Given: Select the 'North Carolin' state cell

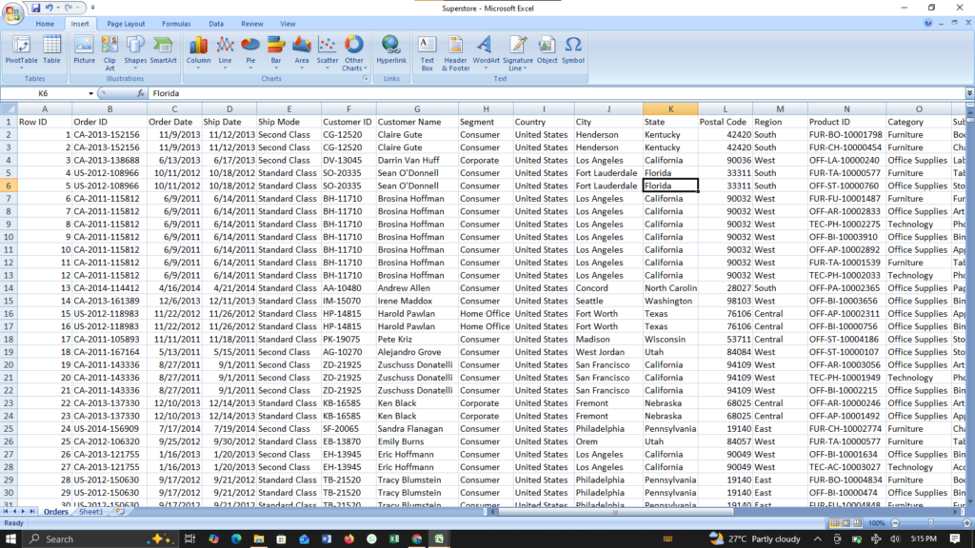Looking at the screenshot, I should [670, 287].
